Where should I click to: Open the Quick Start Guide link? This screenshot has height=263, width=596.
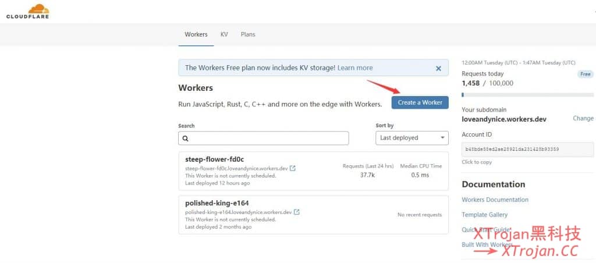click(485, 230)
